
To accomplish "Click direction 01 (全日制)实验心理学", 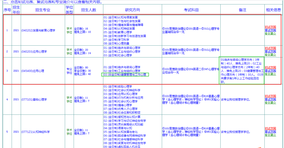I will pos(118,86).
